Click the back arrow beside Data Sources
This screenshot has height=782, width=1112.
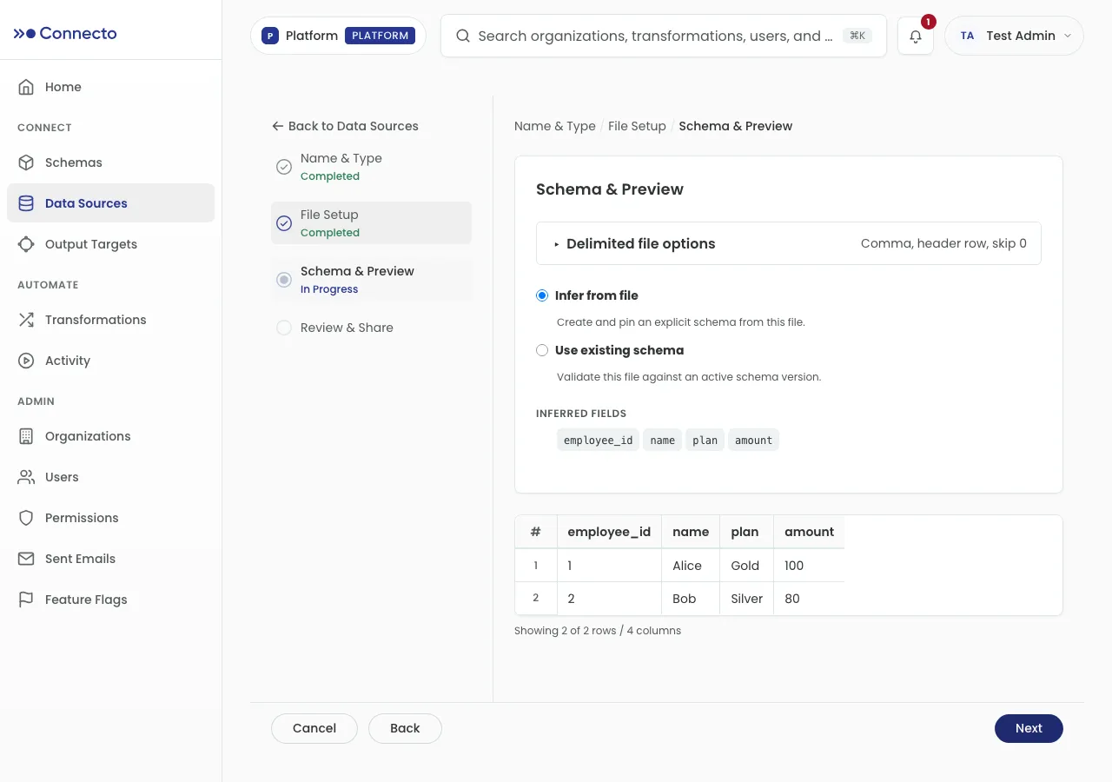pyautogui.click(x=278, y=126)
